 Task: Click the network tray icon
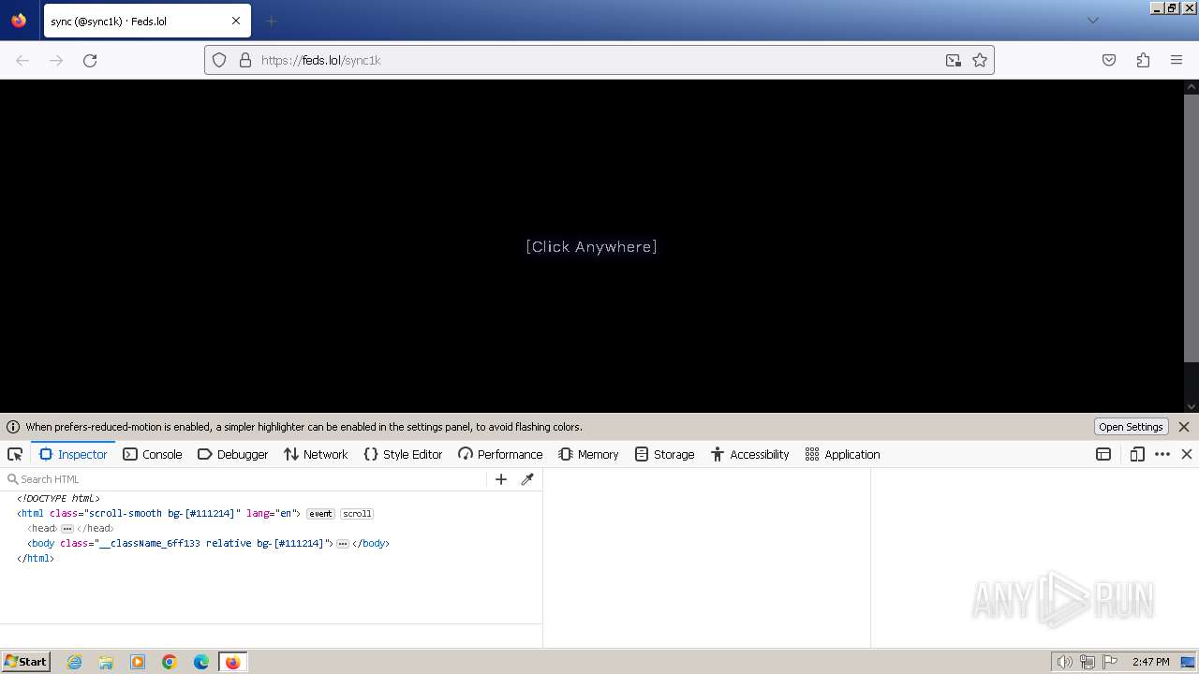click(x=1088, y=662)
